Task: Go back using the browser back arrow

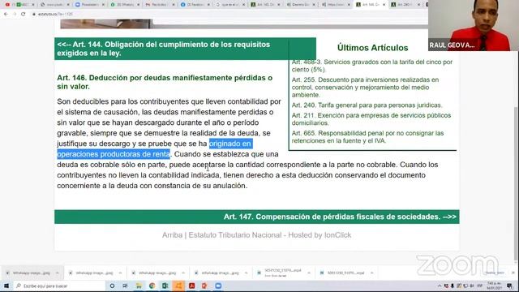Action: point(6,15)
